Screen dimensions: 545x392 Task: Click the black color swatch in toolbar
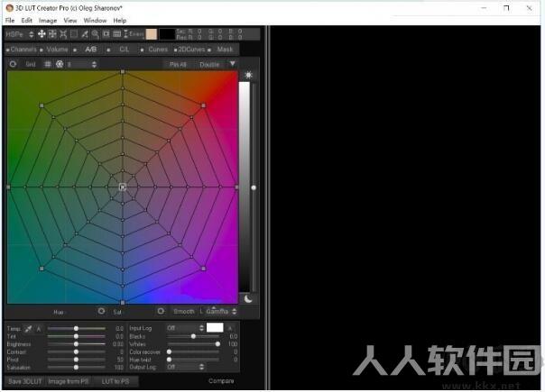(167, 34)
